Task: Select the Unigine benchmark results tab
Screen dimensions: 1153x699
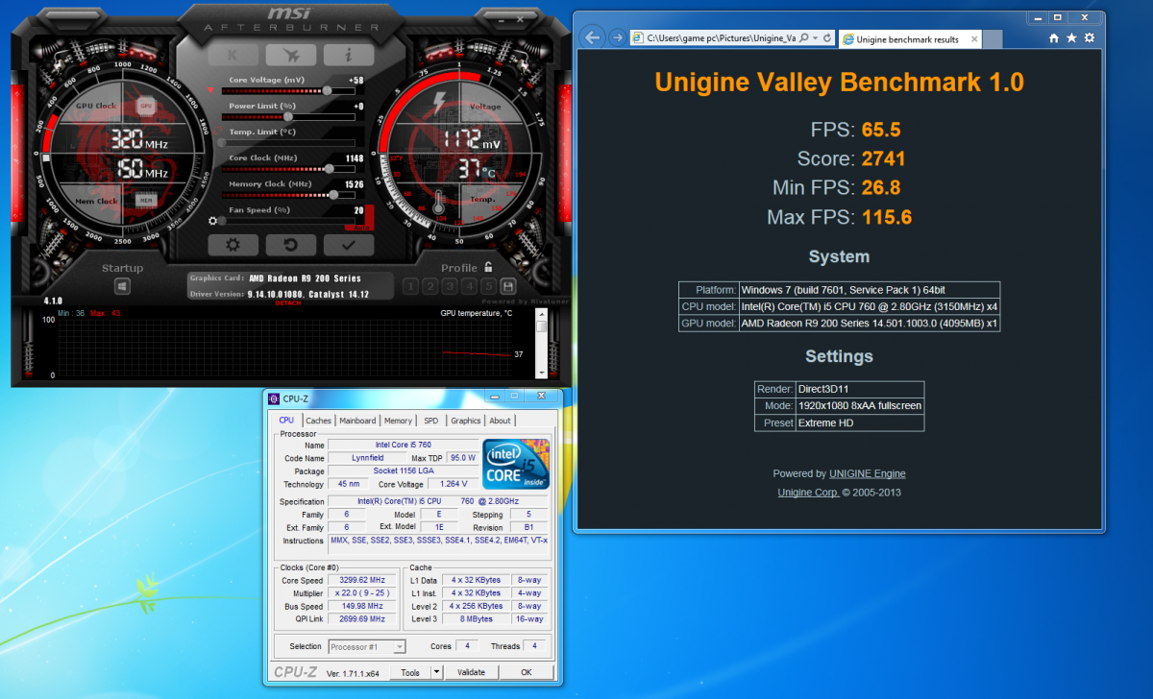Action: tap(909, 38)
